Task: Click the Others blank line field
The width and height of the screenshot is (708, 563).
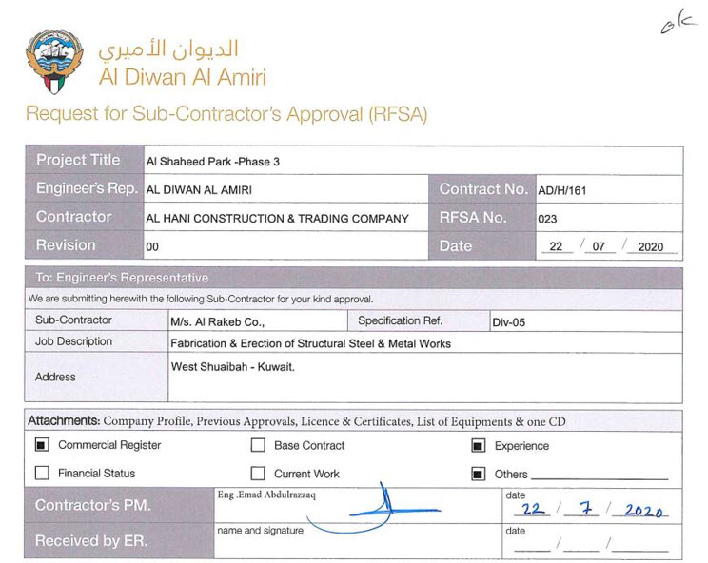Action: [x=600, y=475]
